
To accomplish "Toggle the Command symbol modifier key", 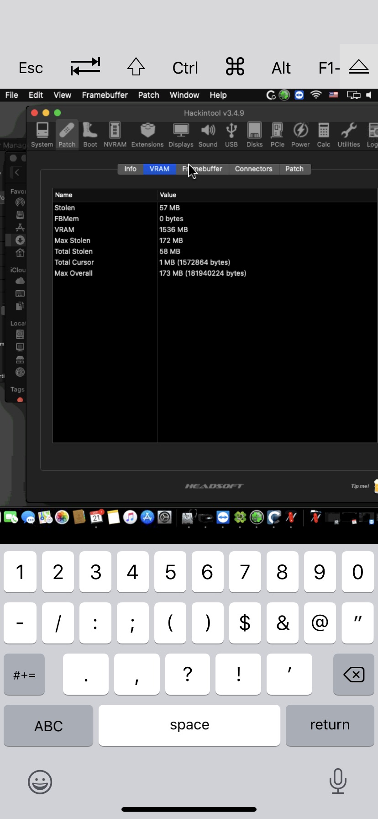I will [235, 67].
